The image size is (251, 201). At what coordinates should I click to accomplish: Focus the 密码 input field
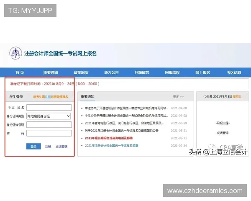click(49, 133)
